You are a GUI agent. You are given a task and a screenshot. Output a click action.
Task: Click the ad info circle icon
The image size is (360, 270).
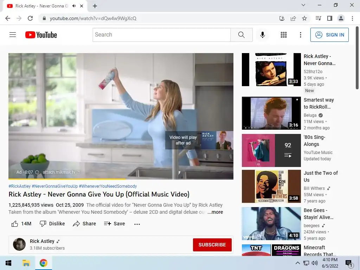37,172
